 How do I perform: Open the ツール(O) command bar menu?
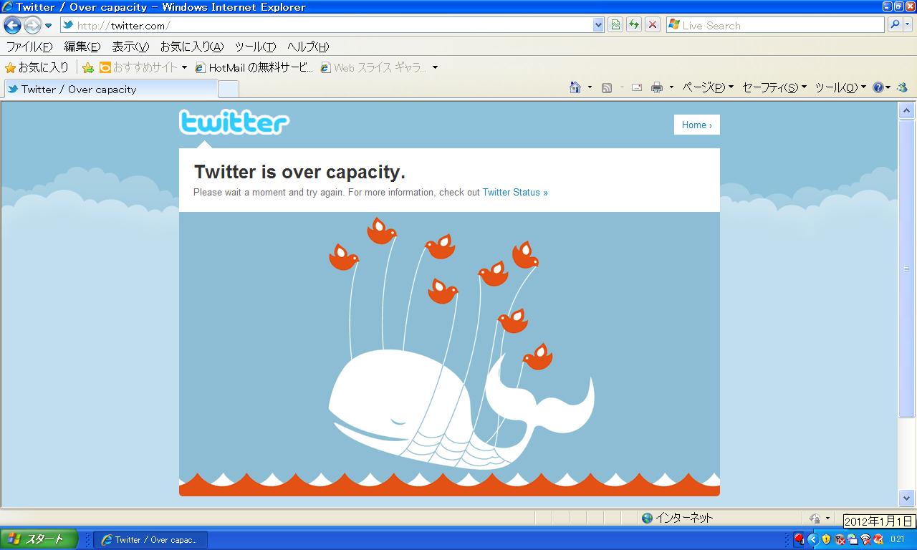coord(840,87)
